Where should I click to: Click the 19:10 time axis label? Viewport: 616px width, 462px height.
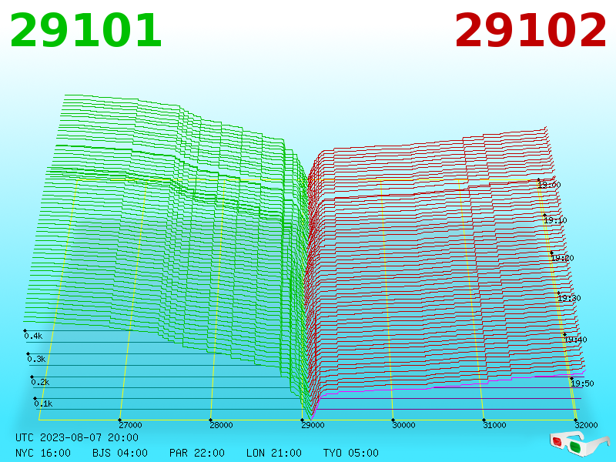555,220
